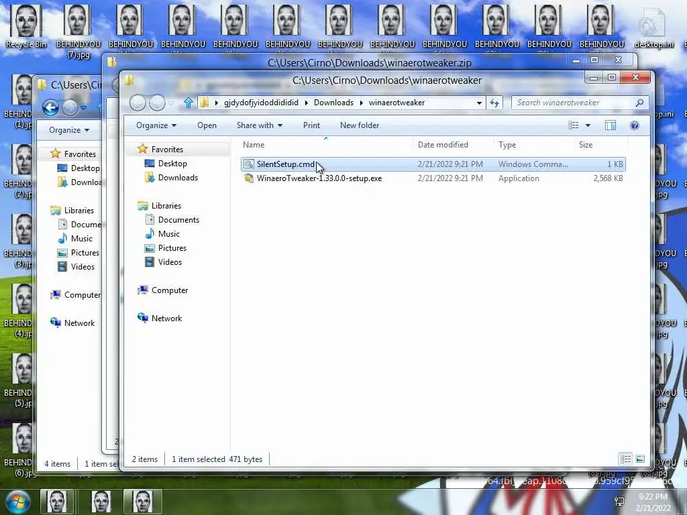This screenshot has height=515, width=687.
Task: Expand the recent pages dropdown next to Forward
Action: tap(171, 103)
